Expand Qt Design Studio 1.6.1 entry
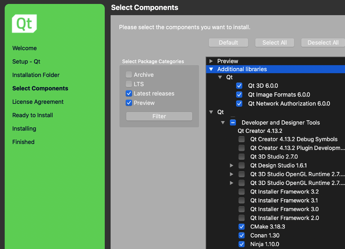345x249 pixels. coord(232,165)
